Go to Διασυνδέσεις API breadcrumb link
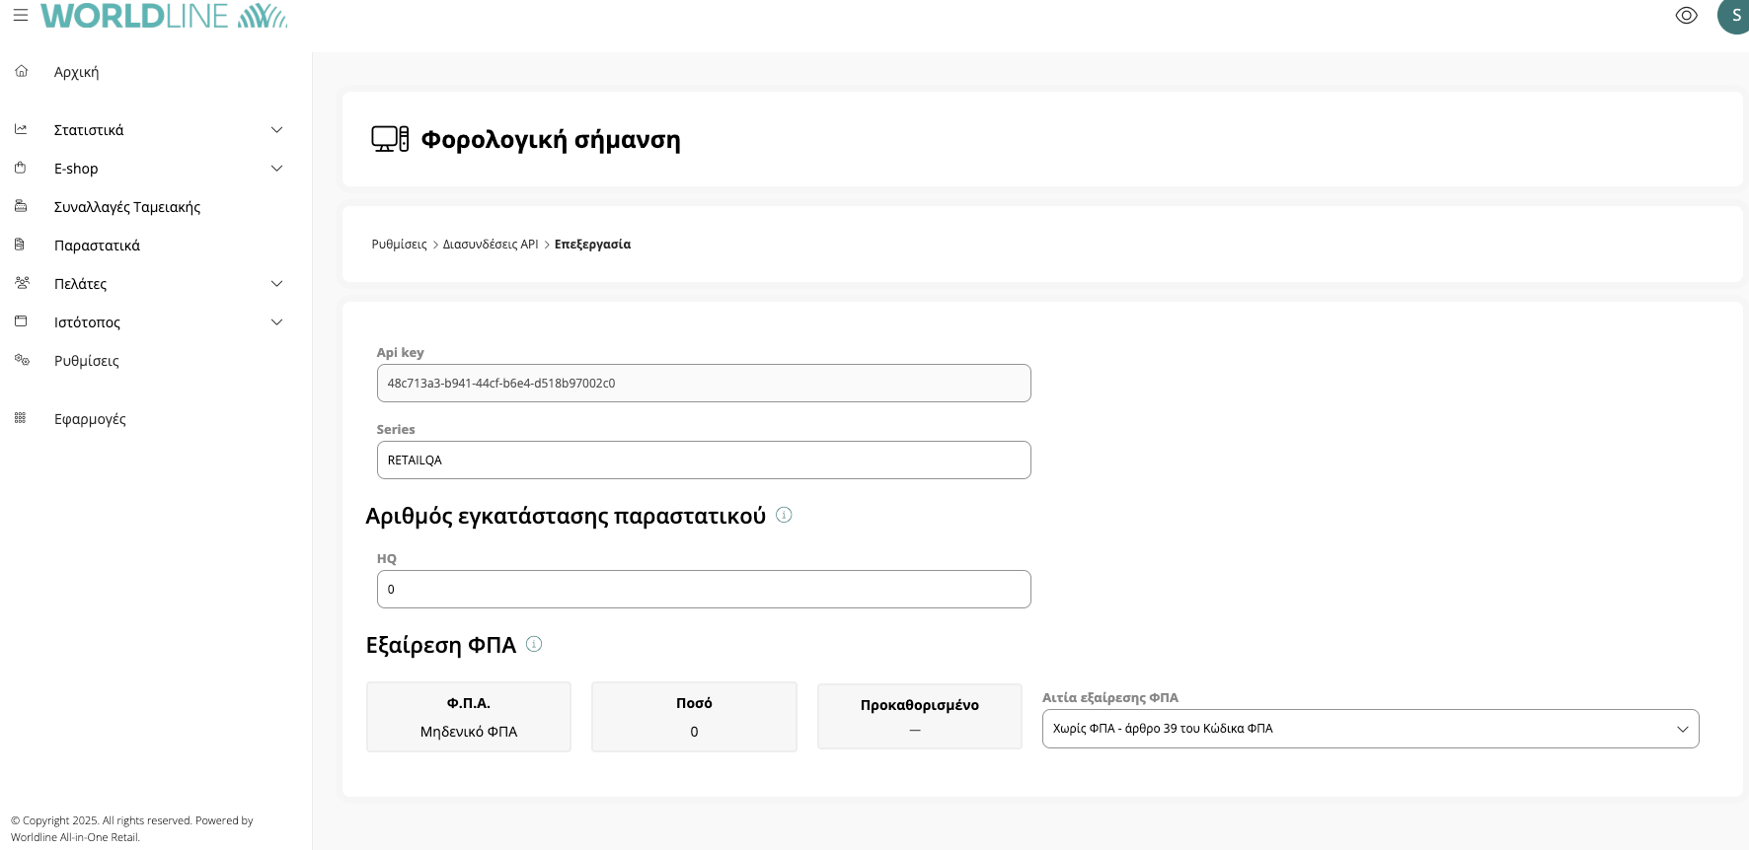 click(491, 245)
